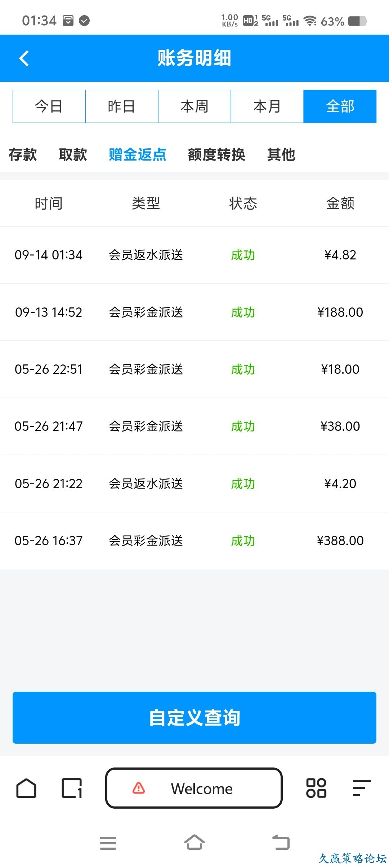Screen dimensions: 389x866
Task: Open the four-square apps grid icon
Action: pyautogui.click(x=316, y=788)
